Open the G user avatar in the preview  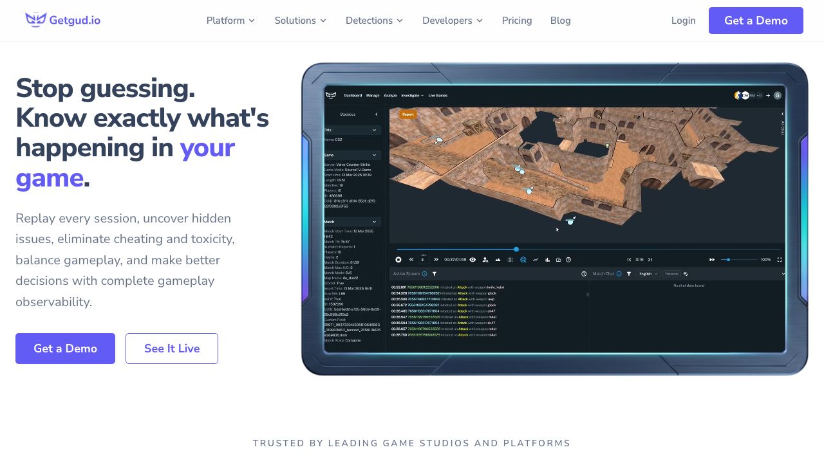pyautogui.click(x=777, y=95)
